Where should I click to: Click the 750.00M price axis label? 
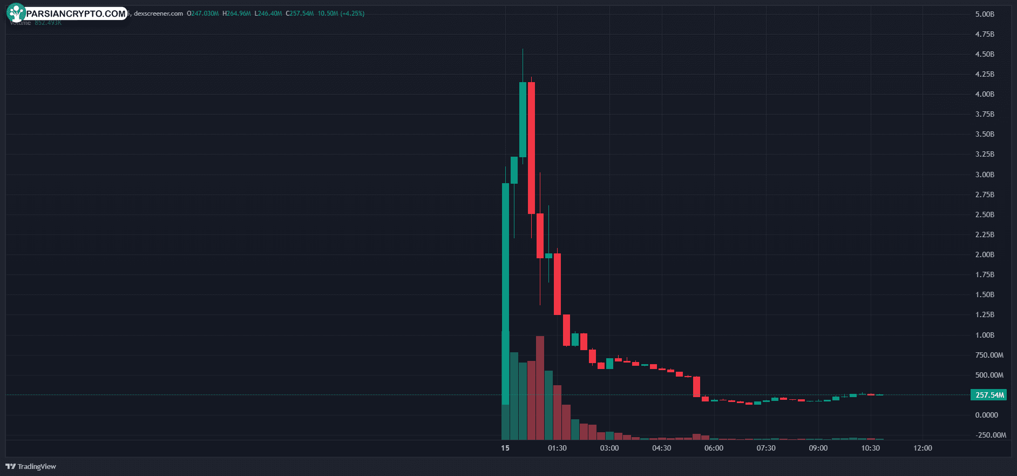pyautogui.click(x=989, y=355)
